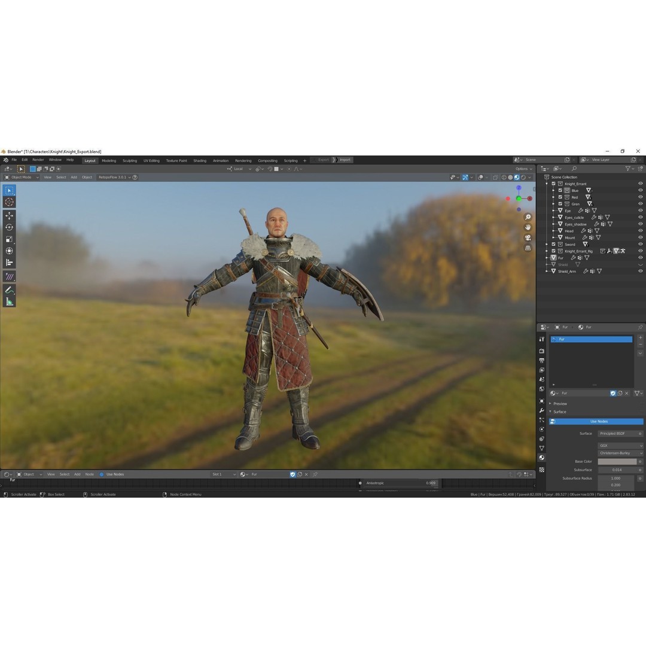Select the Move tool
The height and width of the screenshot is (646, 646).
coord(9,215)
